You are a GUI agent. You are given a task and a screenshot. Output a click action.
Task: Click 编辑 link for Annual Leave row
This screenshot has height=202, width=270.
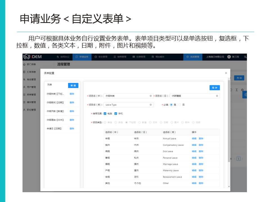click(x=194, y=139)
